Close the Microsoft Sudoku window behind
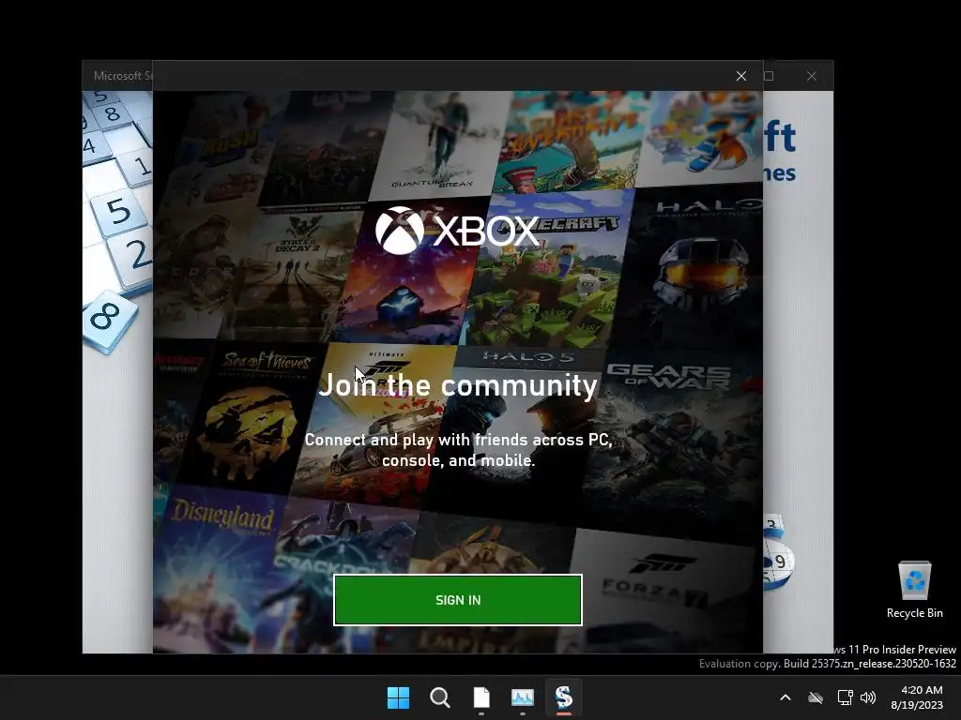 pos(812,76)
